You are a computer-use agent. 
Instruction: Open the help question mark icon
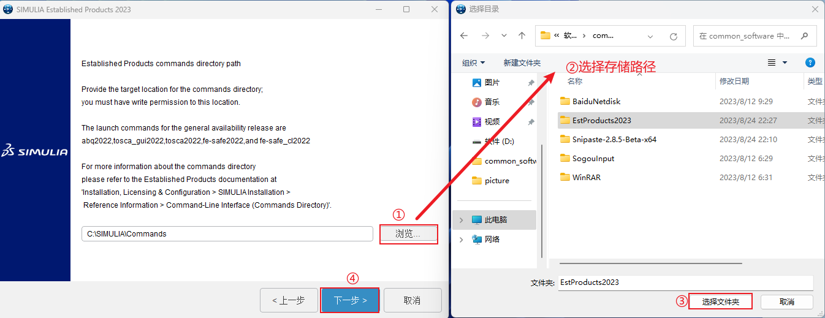click(x=810, y=62)
